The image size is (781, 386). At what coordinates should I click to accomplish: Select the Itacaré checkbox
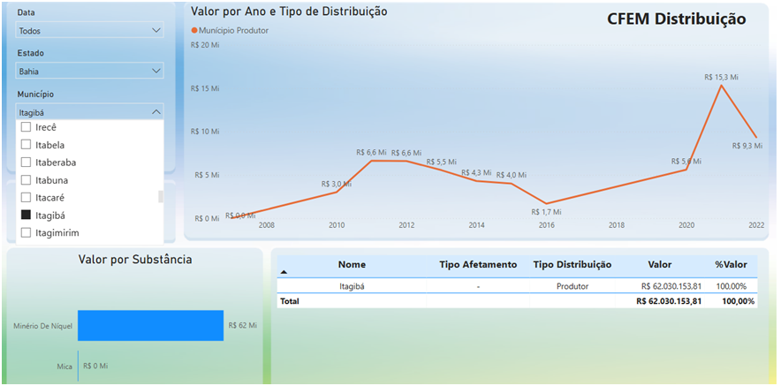point(26,198)
